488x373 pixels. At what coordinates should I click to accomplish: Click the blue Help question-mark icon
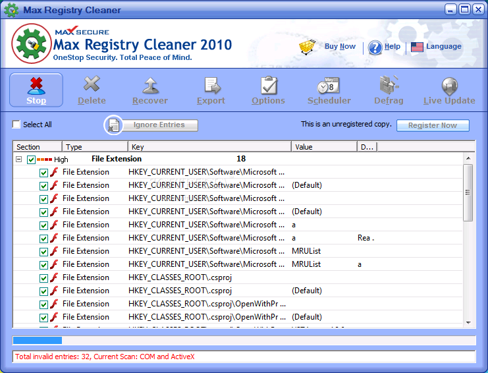[x=375, y=47]
